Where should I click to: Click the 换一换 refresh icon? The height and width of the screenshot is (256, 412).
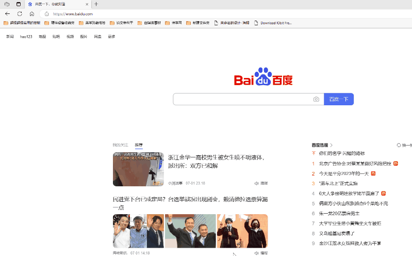pos(399,145)
